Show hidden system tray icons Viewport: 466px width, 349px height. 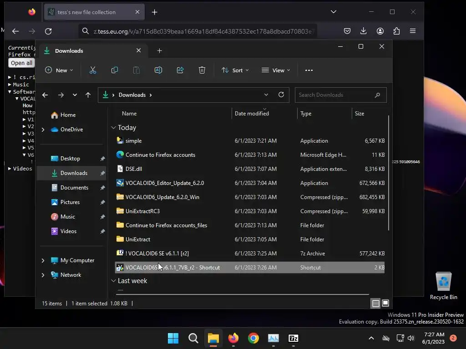pos(371,338)
